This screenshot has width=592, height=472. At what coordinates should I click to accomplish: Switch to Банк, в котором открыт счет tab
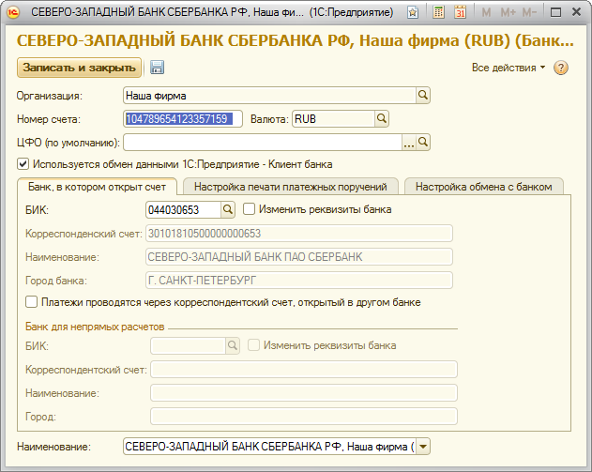(x=97, y=187)
